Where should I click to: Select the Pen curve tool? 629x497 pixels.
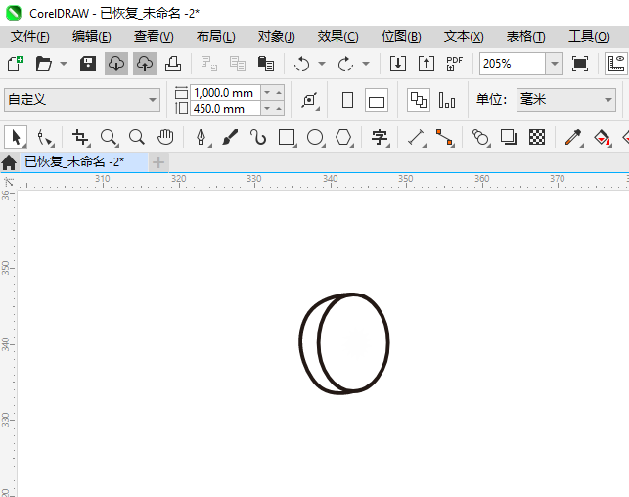(202, 138)
